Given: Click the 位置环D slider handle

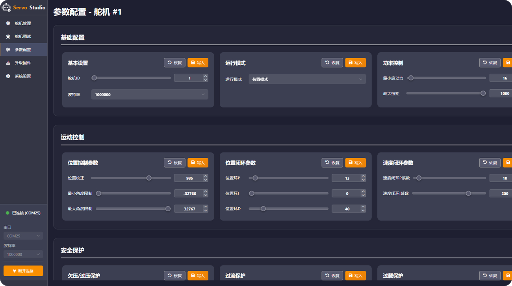Looking at the screenshot, I should [263, 209].
